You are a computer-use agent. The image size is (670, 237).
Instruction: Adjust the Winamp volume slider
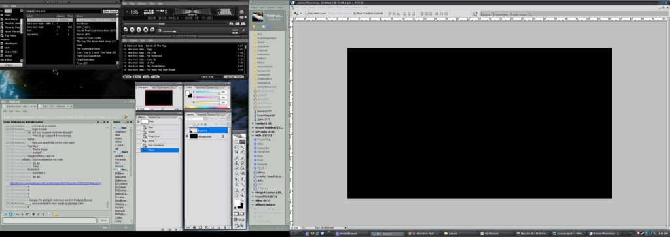169,31
